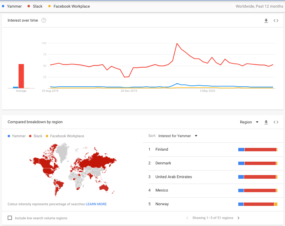The height and width of the screenshot is (226, 285).
Task: Go to next page of regions
Action: [x=239, y=218]
